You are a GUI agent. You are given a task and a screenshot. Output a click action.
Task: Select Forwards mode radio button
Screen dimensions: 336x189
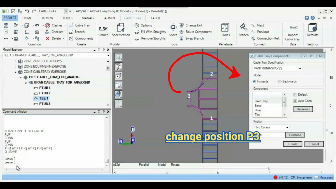point(254,82)
